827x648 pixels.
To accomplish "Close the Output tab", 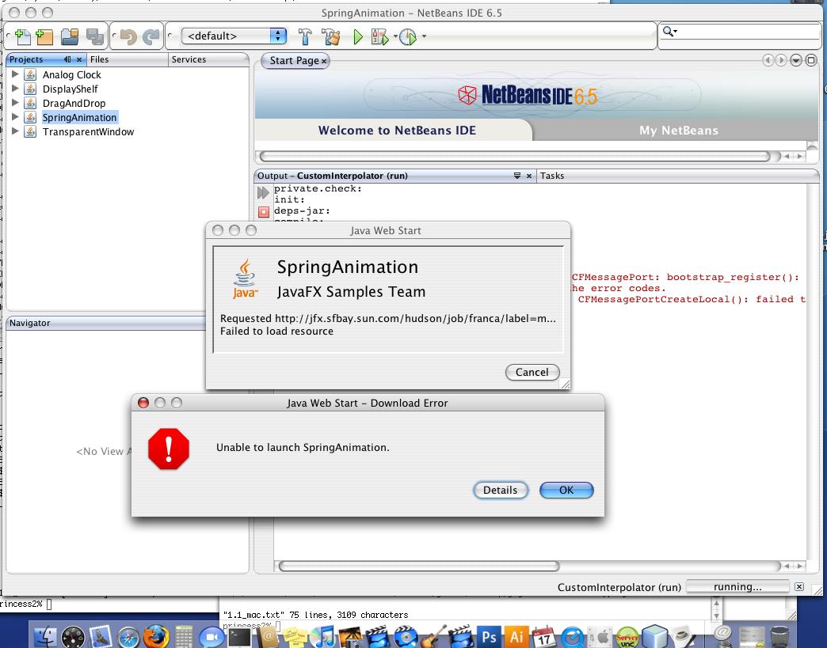I will (529, 176).
